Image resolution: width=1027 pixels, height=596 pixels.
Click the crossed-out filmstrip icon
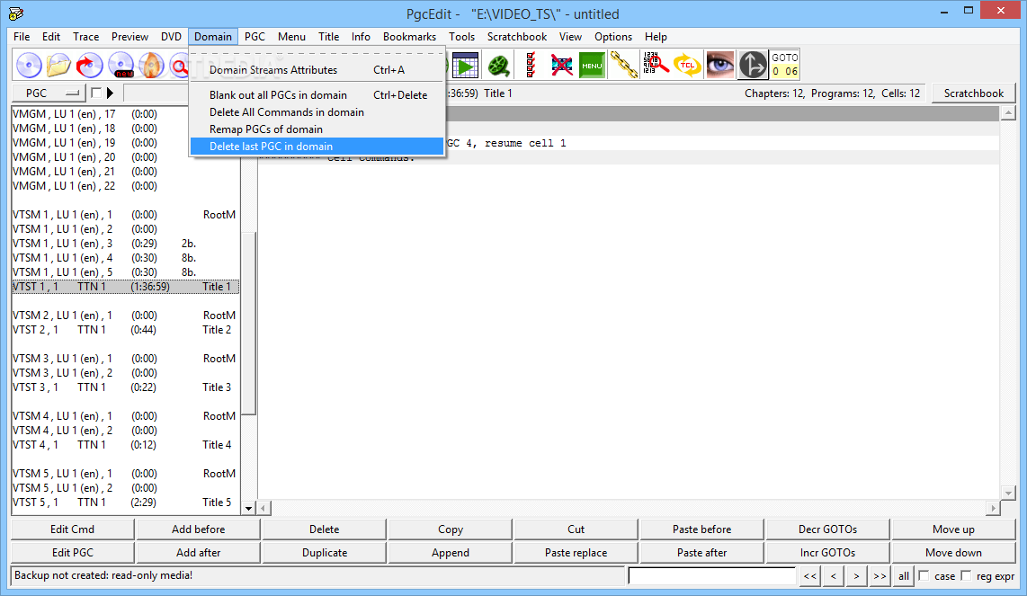pyautogui.click(x=561, y=65)
